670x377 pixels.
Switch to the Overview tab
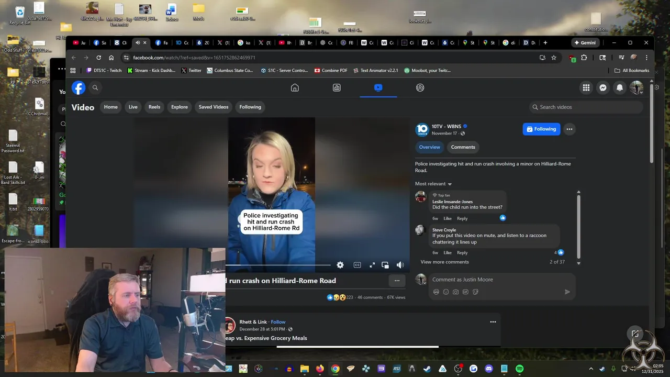pyautogui.click(x=430, y=147)
